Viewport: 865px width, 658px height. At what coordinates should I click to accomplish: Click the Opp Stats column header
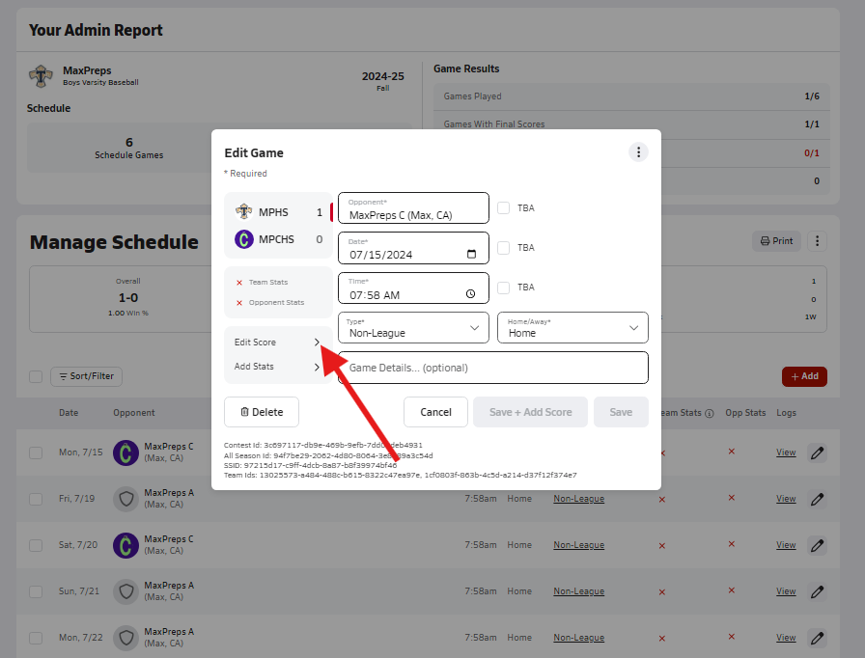[x=745, y=413]
